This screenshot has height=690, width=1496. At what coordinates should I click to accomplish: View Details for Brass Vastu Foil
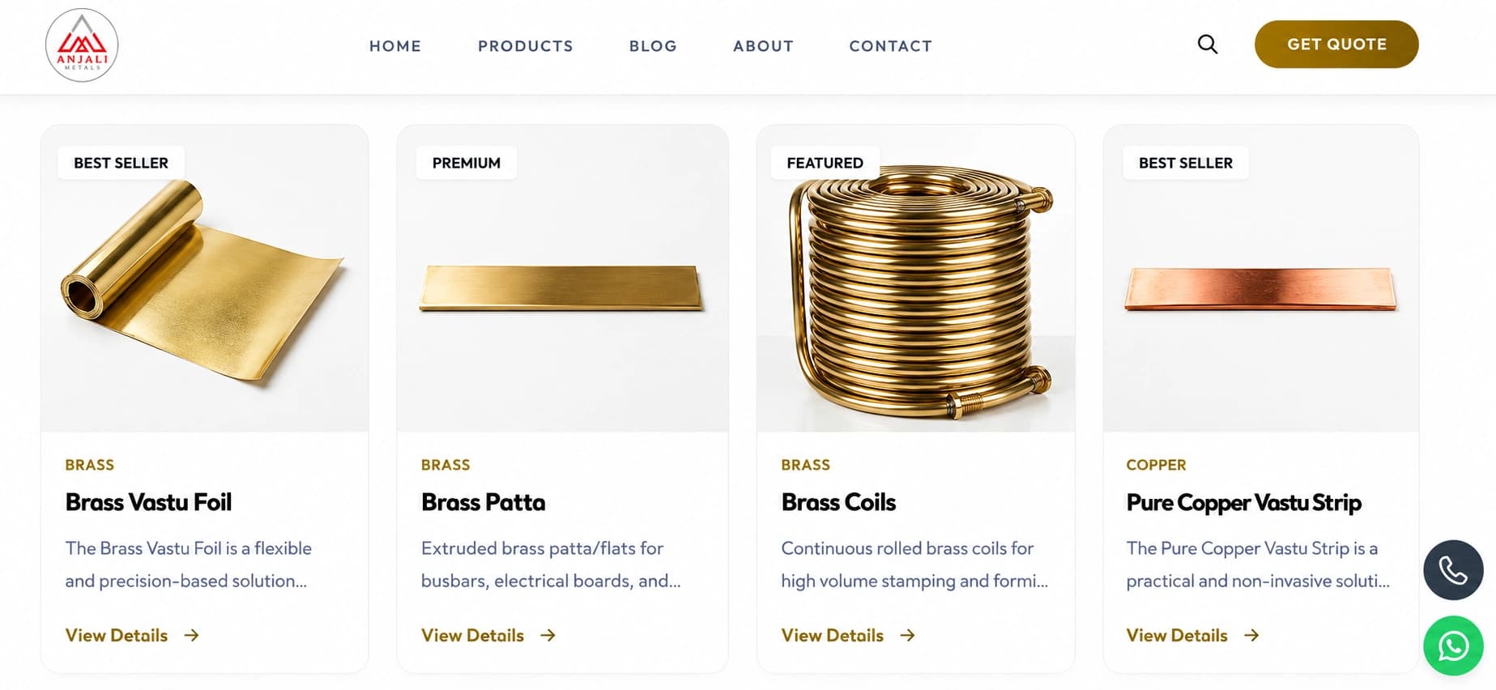(117, 636)
